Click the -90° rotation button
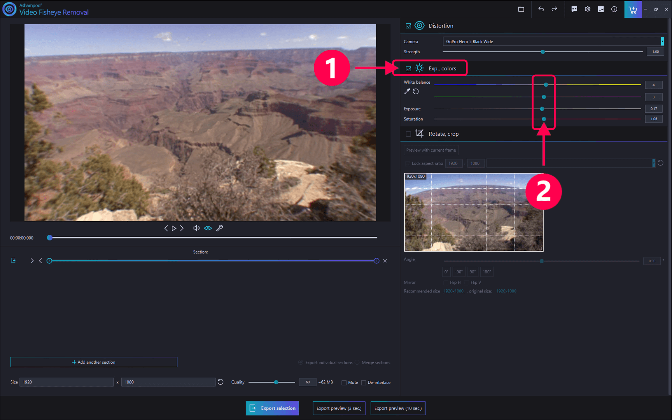This screenshot has width=672, height=420. point(459,272)
